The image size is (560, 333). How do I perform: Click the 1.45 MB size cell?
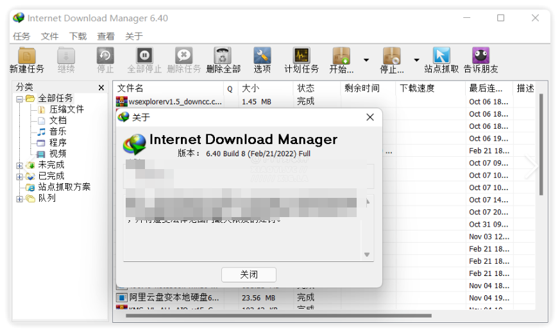coord(257,102)
